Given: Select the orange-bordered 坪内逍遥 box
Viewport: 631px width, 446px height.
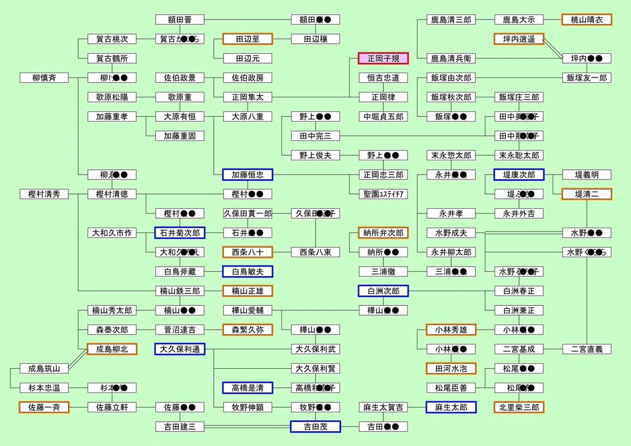Looking at the screenshot, I should tap(519, 39).
